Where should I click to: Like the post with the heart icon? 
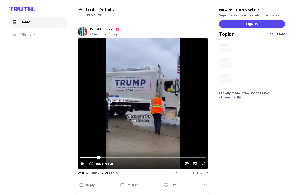pyautogui.click(x=166, y=185)
